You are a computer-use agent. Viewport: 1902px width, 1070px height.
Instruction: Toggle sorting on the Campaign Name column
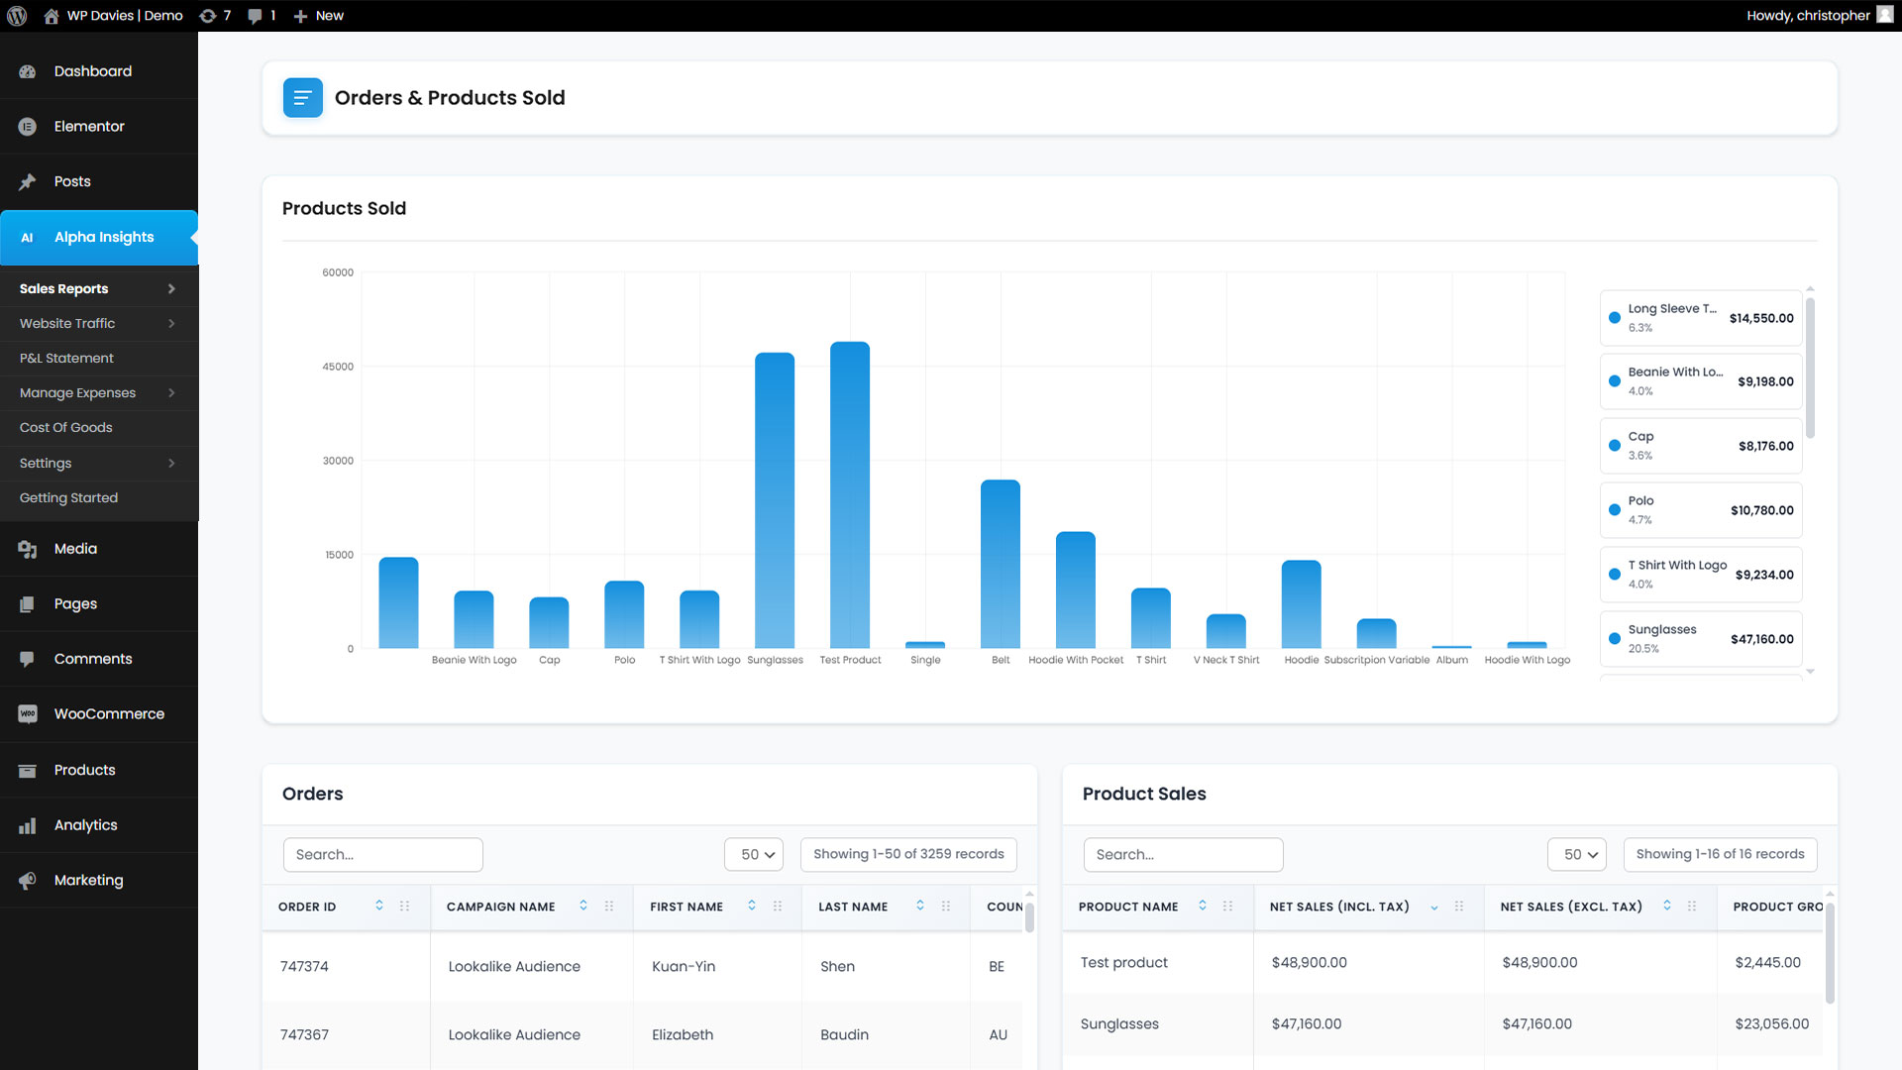pyautogui.click(x=583, y=906)
